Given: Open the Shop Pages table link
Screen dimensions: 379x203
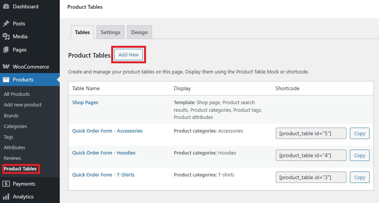Looking at the screenshot, I should 85,102.
